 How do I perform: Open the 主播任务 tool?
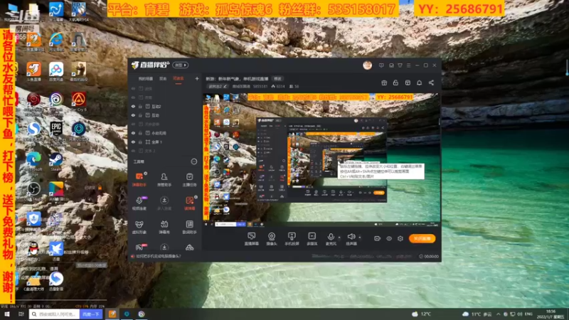(x=189, y=179)
